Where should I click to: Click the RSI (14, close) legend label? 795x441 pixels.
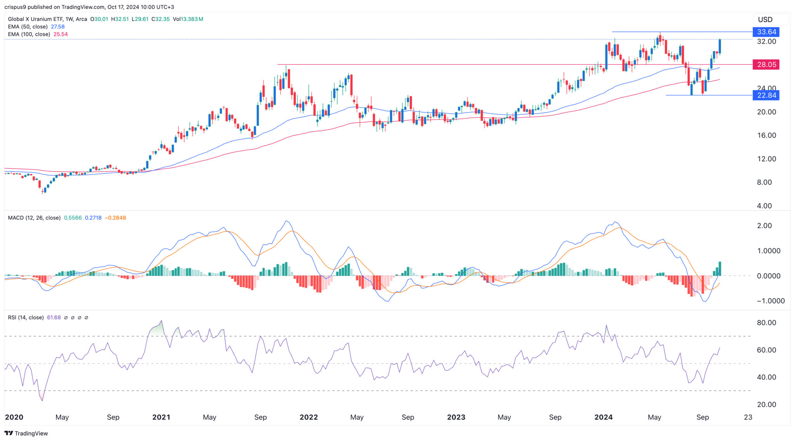25,317
